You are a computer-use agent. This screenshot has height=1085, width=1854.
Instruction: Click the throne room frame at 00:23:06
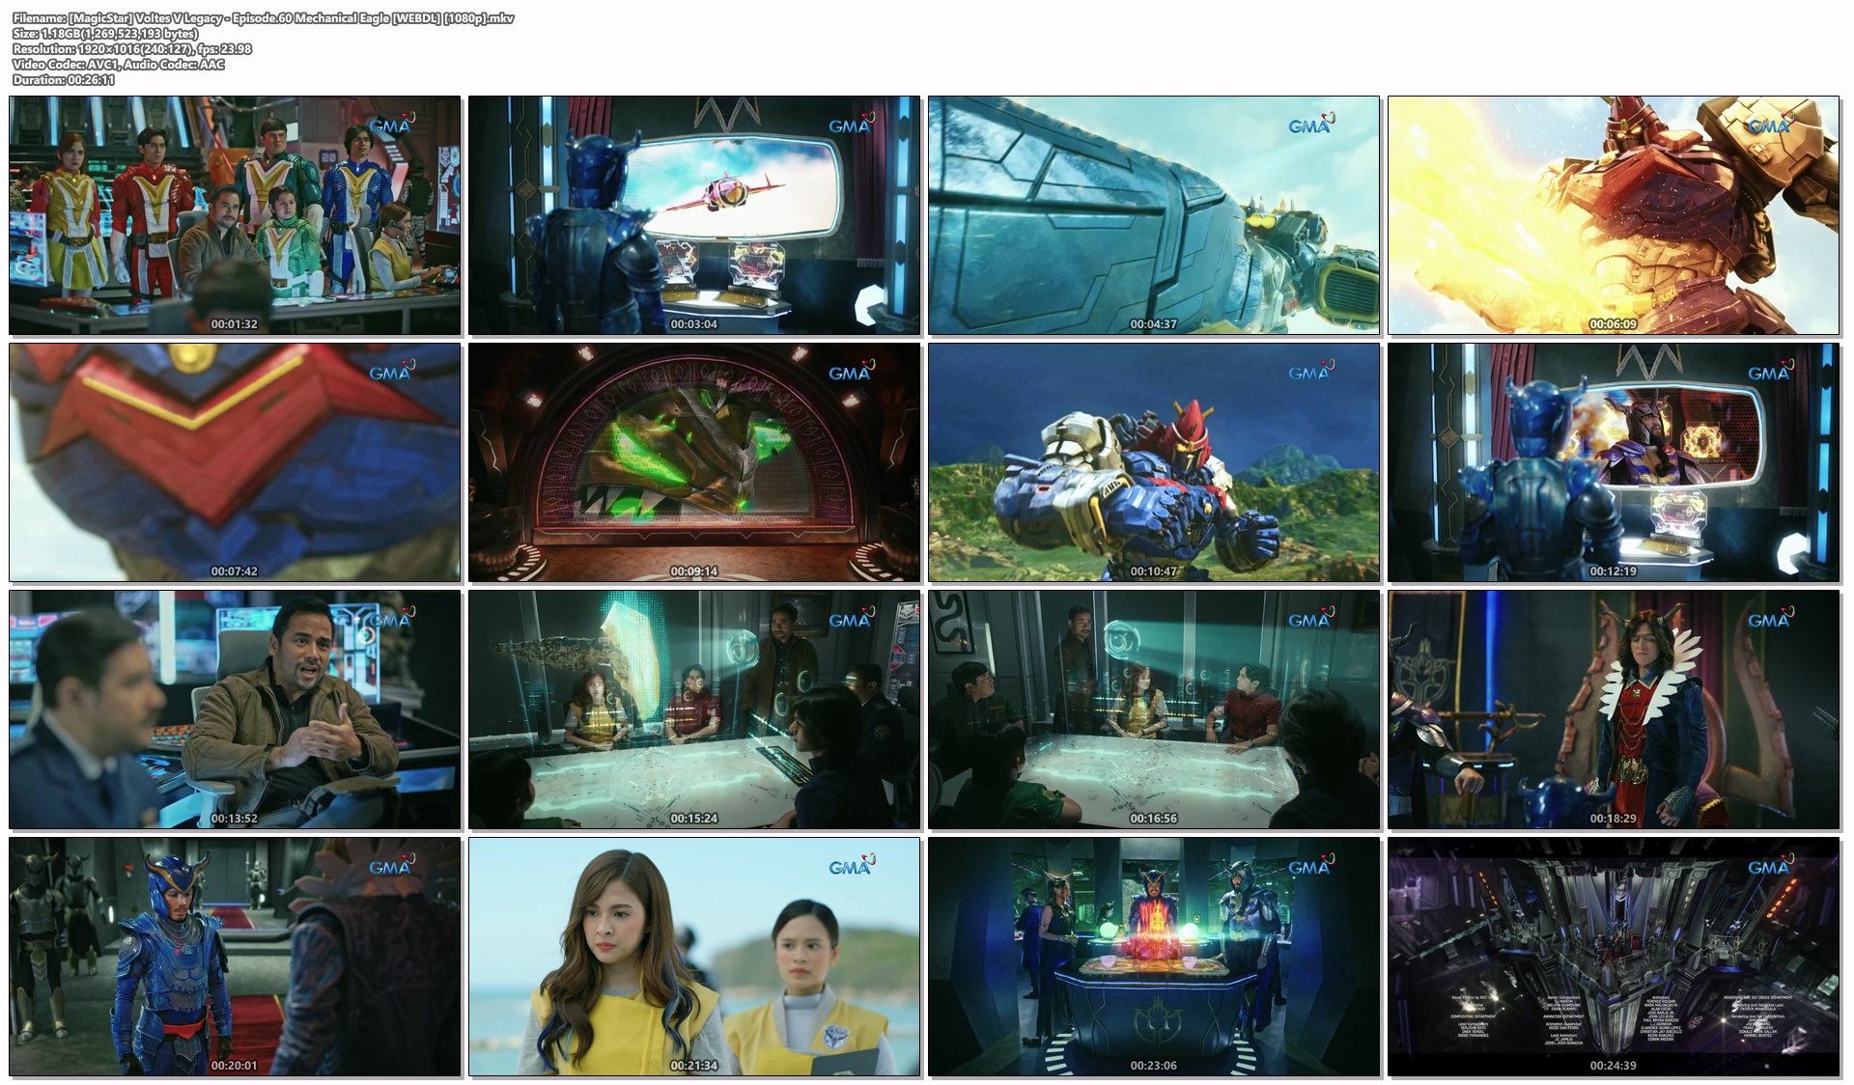(x=1154, y=956)
